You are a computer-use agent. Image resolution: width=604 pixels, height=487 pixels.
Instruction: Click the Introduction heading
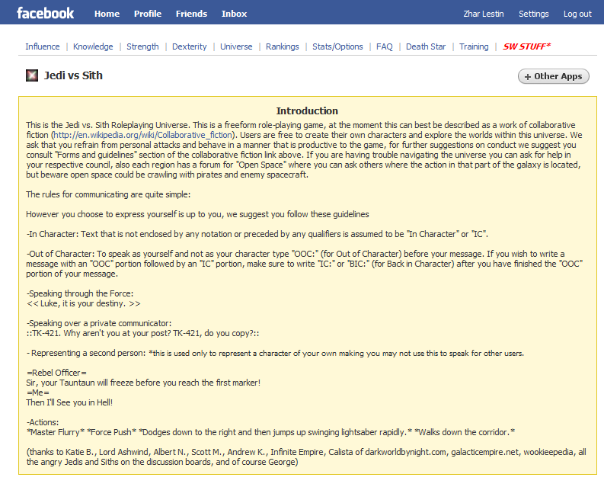pyautogui.click(x=307, y=111)
